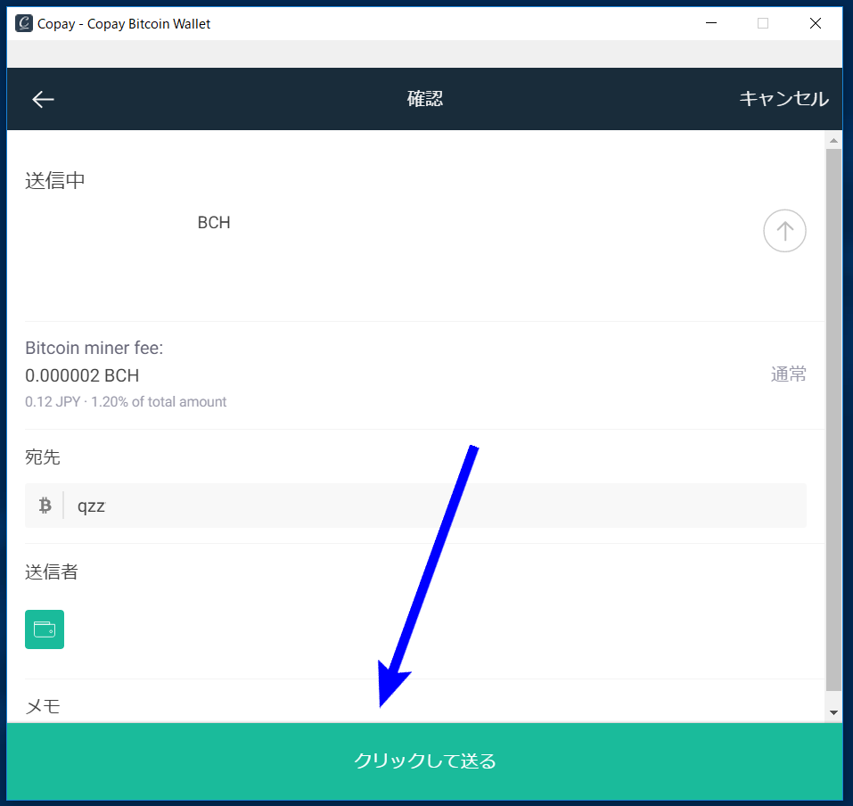This screenshot has height=806, width=853.
Task: Maximize the Copay window
Action: (x=763, y=24)
